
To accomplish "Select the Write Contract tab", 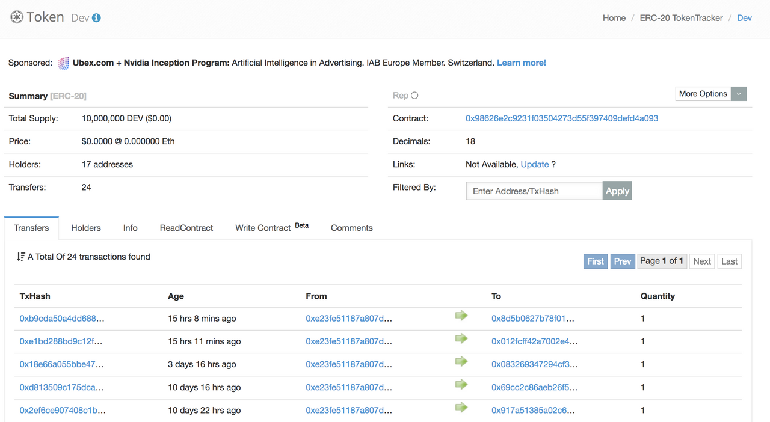I will tap(263, 228).
